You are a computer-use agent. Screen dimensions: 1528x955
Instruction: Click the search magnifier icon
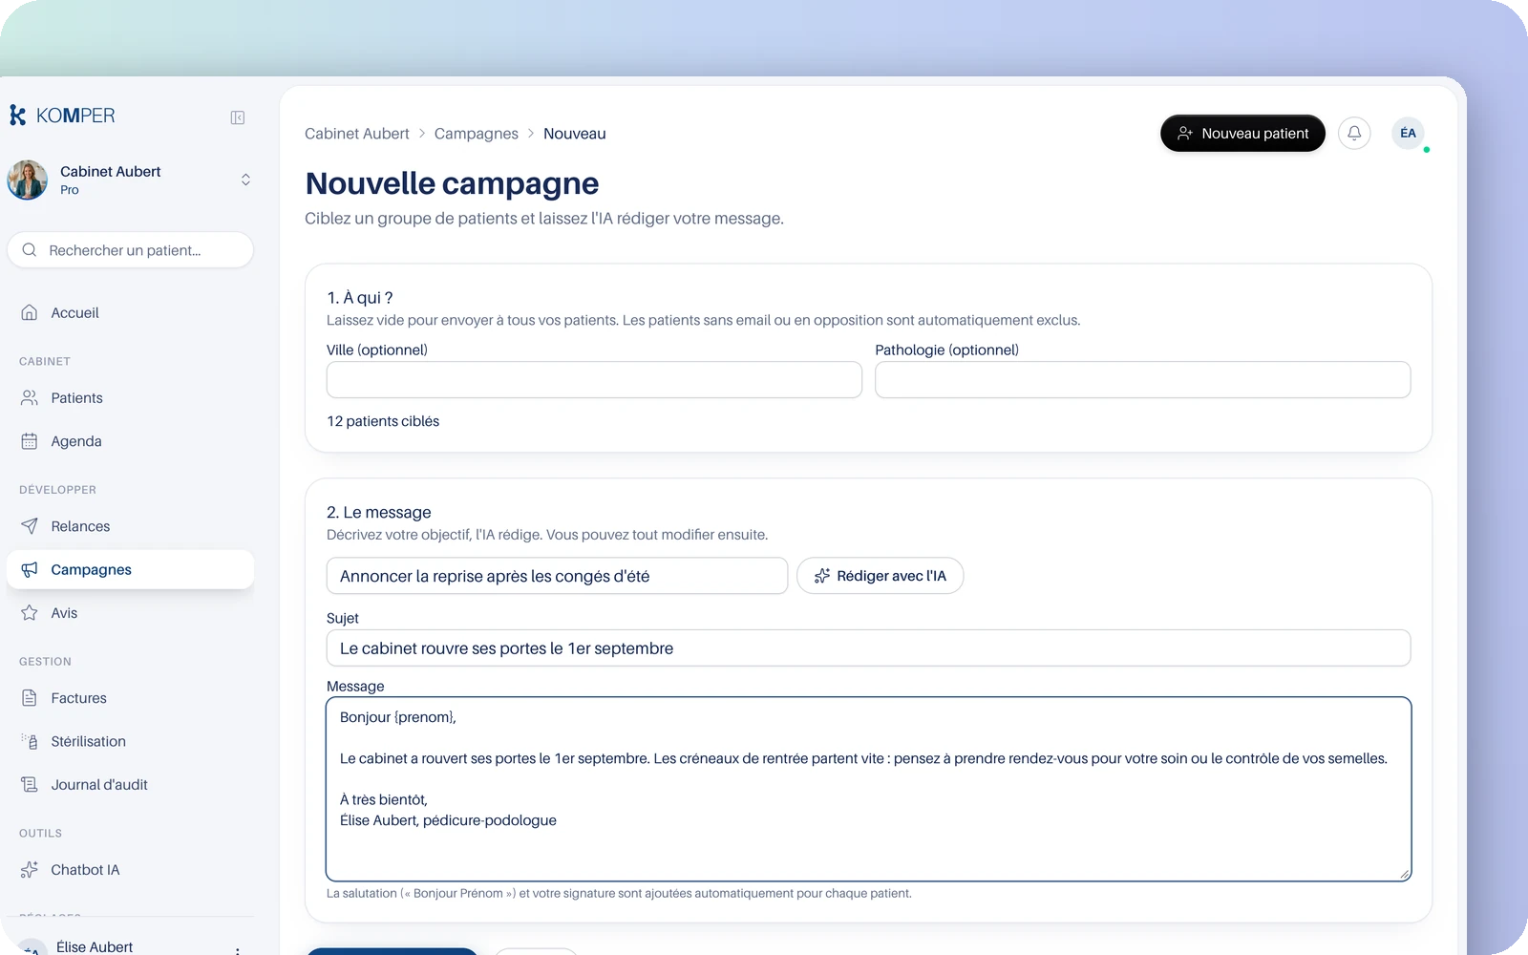click(30, 250)
